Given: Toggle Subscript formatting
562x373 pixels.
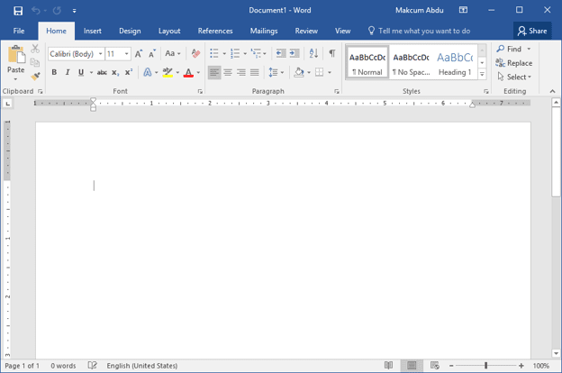Looking at the screenshot, I should (x=115, y=72).
